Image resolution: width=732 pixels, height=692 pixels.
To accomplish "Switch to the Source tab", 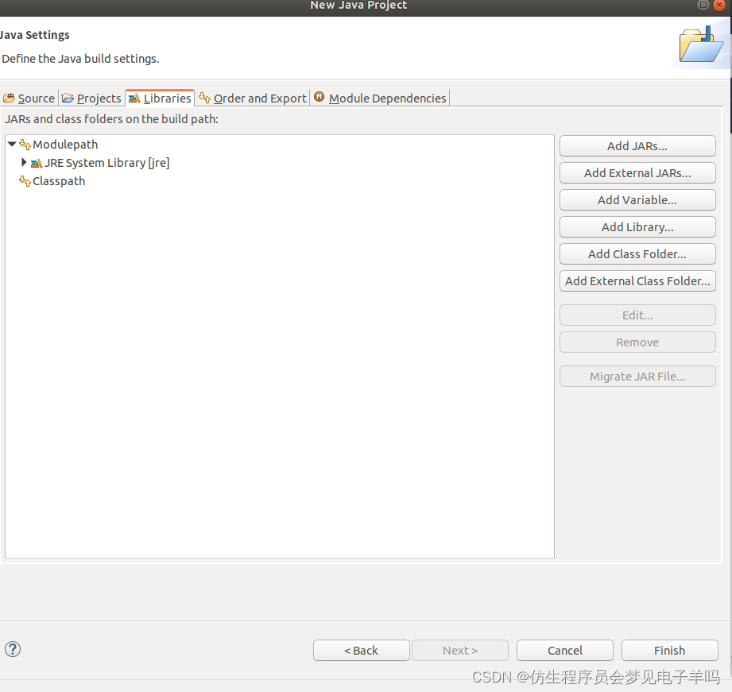I will tap(29, 98).
